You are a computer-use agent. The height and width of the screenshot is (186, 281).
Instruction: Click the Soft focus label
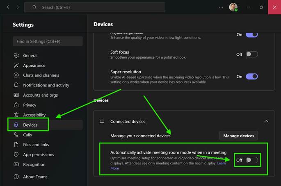click(119, 52)
